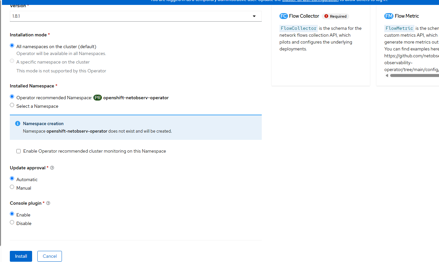Open Console plugin help icon
Image resolution: width=439 pixels, height=262 pixels.
tap(48, 203)
